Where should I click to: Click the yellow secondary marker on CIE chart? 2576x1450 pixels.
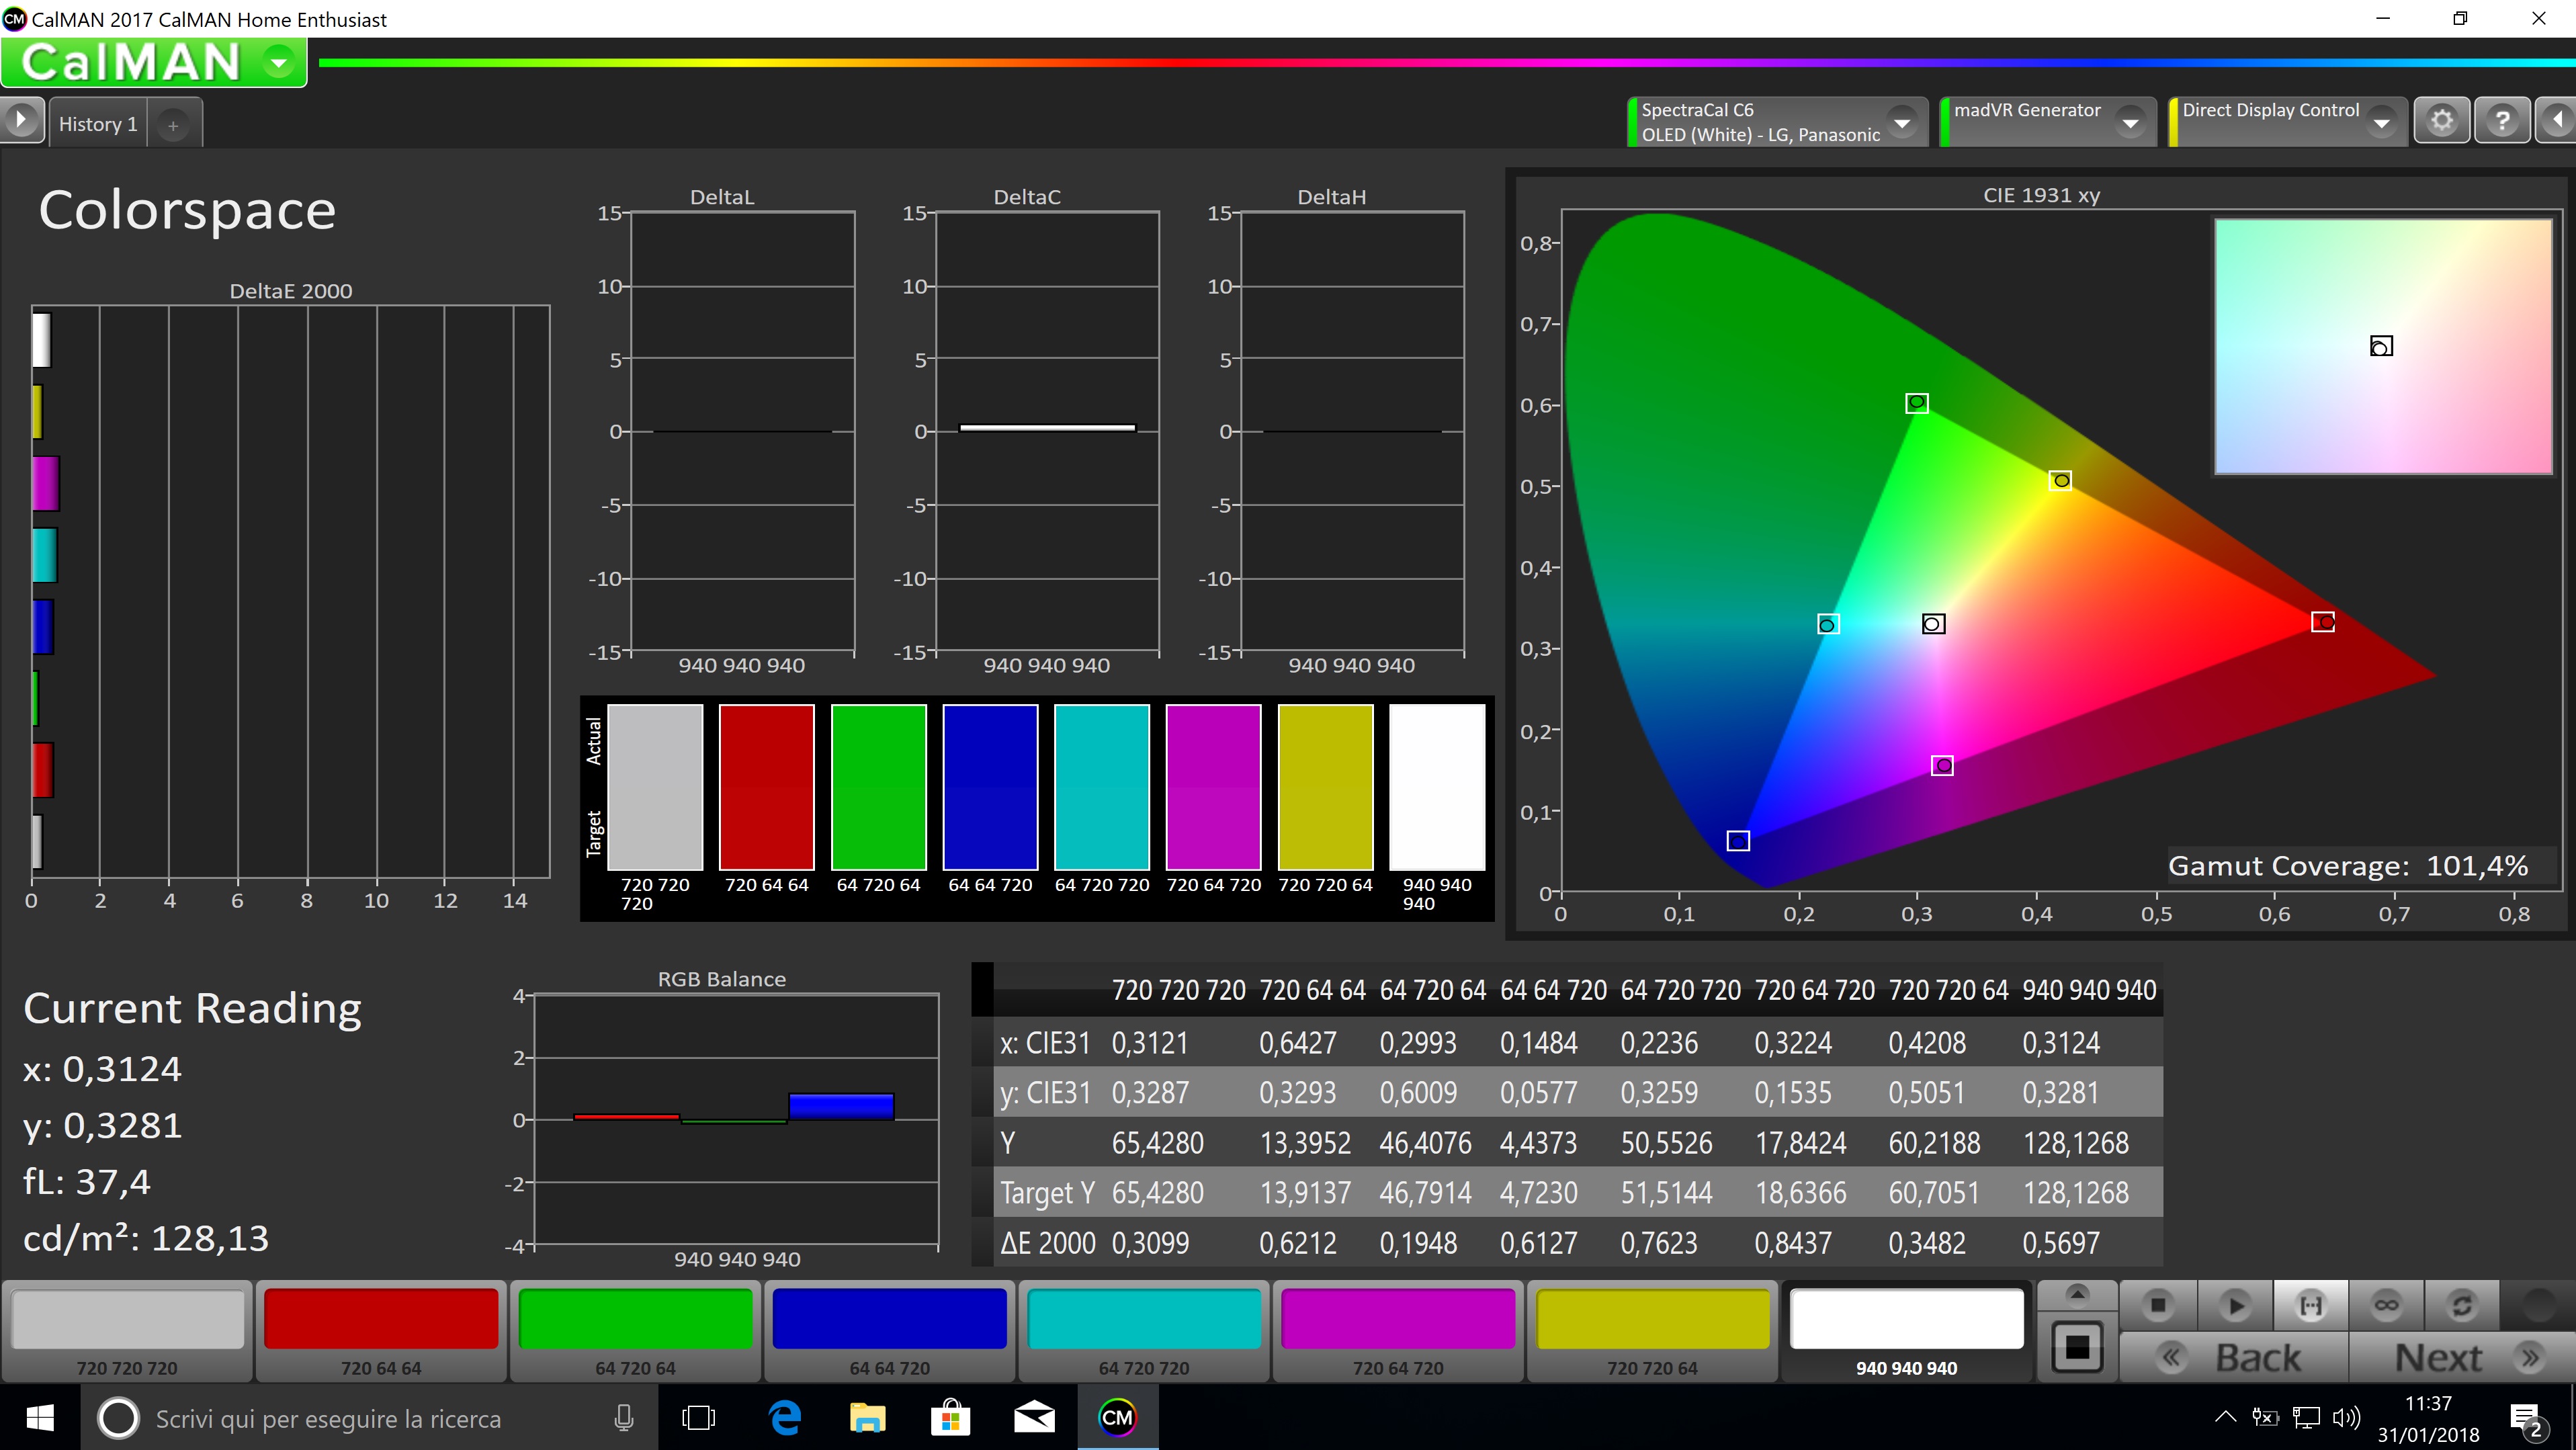tap(2060, 480)
